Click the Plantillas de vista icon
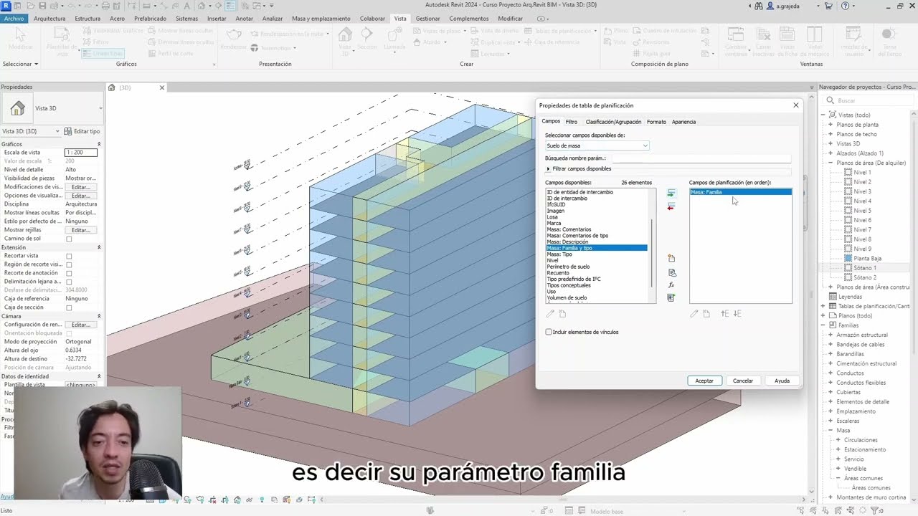 [62, 34]
